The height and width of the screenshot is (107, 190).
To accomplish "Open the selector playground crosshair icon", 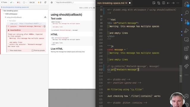I will point(52,2).
